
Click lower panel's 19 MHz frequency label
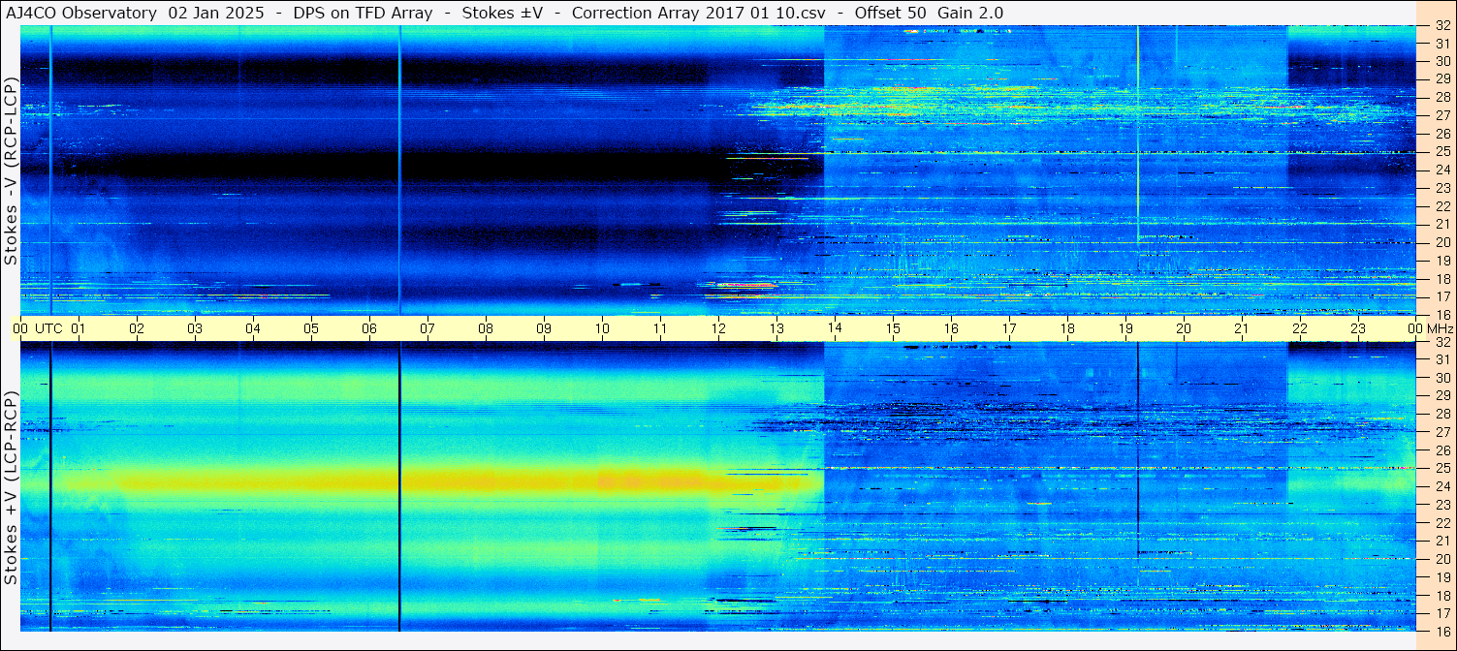(1442, 576)
